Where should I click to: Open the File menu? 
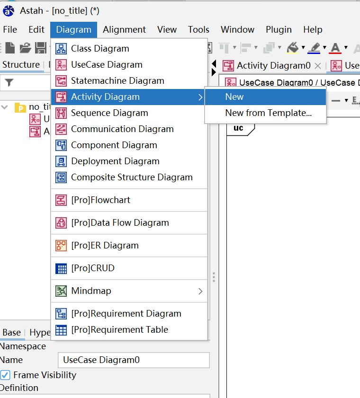(x=10, y=30)
